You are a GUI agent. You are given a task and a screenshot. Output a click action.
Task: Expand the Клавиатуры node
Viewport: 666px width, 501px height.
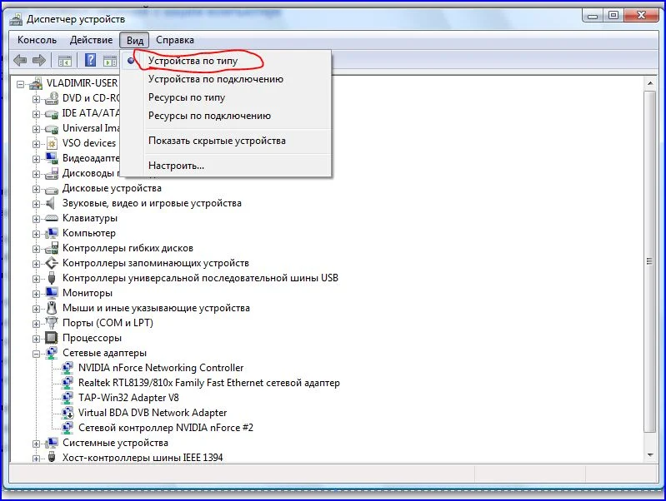[x=36, y=219]
